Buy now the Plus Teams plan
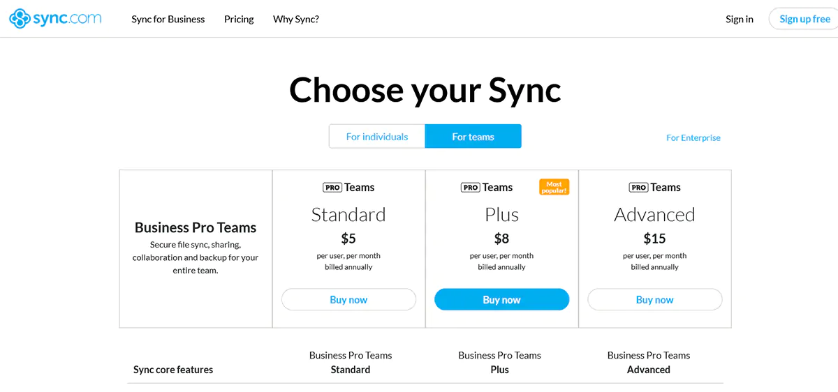 [x=501, y=300]
